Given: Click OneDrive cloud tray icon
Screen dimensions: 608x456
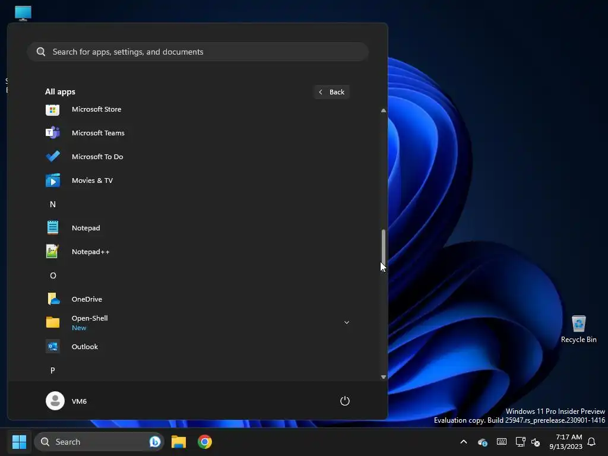Looking at the screenshot, I should point(482,442).
